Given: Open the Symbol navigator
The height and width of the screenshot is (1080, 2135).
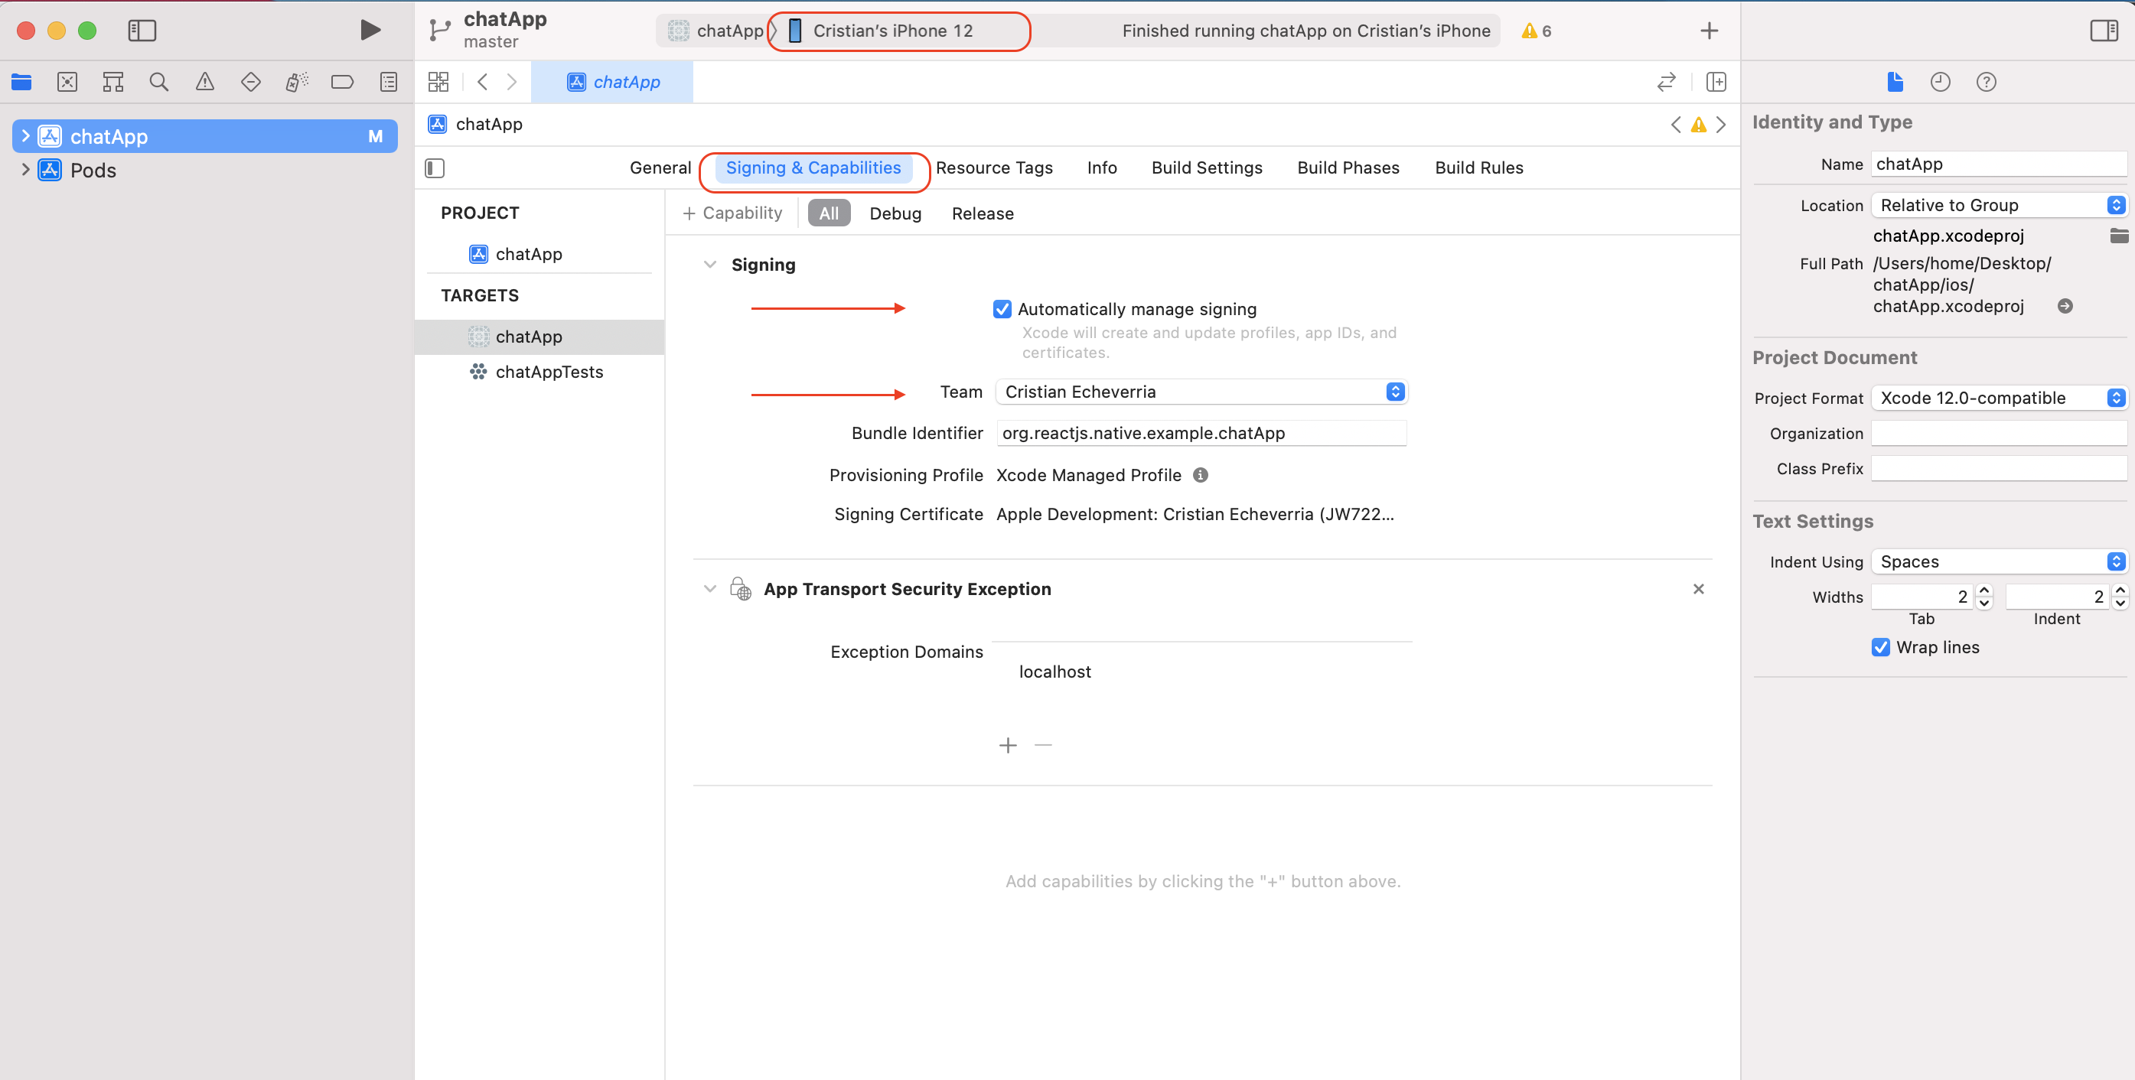Looking at the screenshot, I should tap(112, 81).
